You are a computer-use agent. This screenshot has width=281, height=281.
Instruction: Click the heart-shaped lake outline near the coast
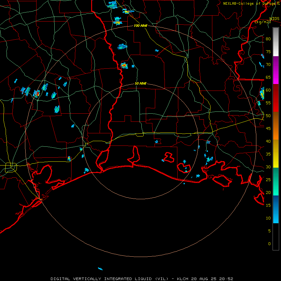tap(184, 169)
